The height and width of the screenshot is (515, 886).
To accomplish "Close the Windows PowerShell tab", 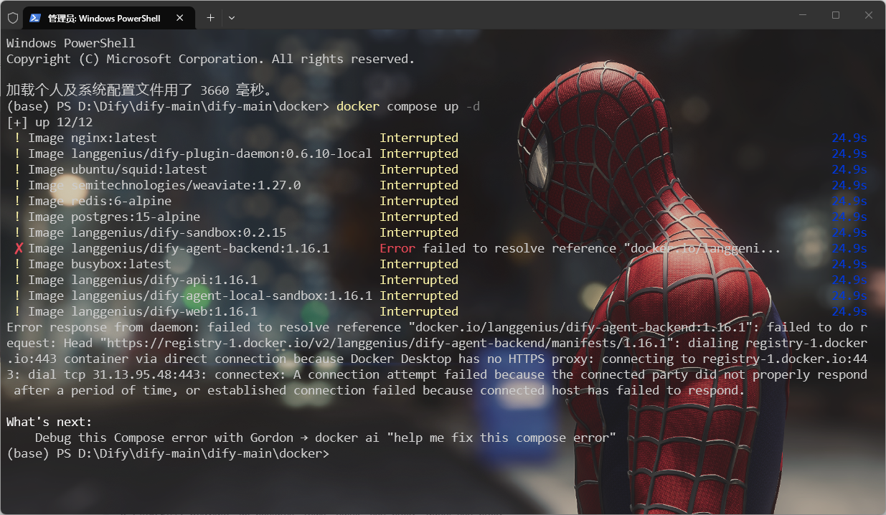I will (x=180, y=18).
